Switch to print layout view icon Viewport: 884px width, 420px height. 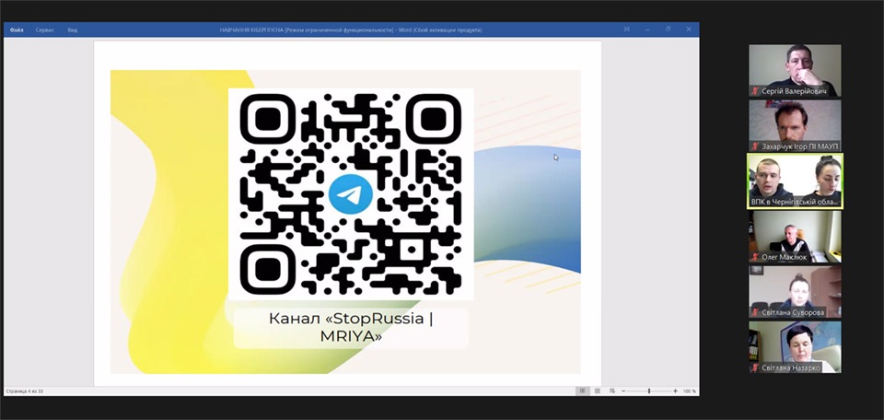pos(597,391)
